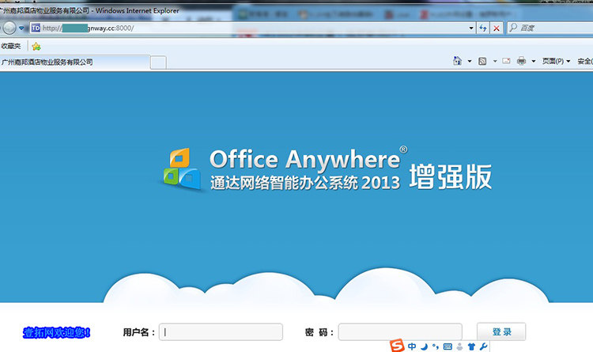This screenshot has width=593, height=352.
Task: Focus the 用户名 username field
Action: [221, 332]
